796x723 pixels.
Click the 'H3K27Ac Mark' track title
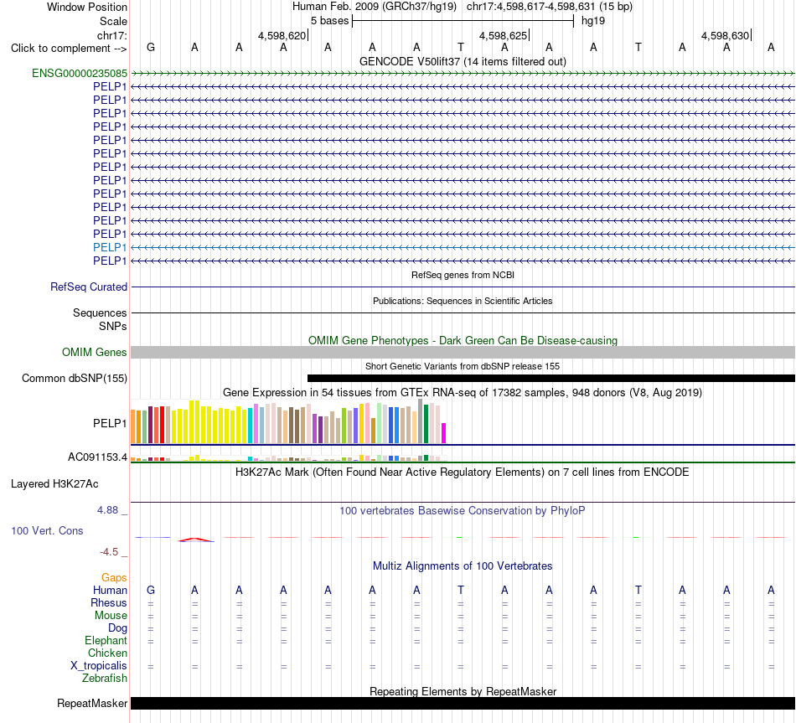click(x=463, y=473)
